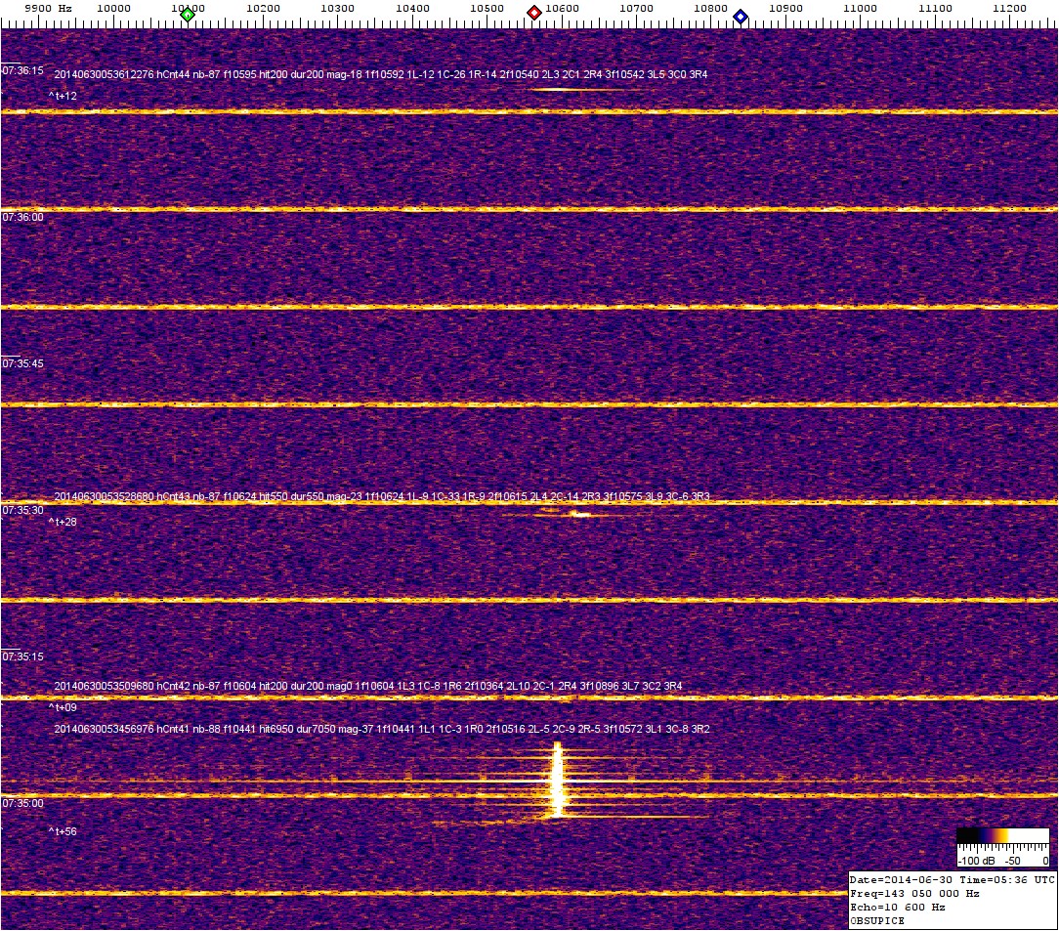The height and width of the screenshot is (931, 1059).
Task: Click the ^t+56 timing label
Action: 63,831
